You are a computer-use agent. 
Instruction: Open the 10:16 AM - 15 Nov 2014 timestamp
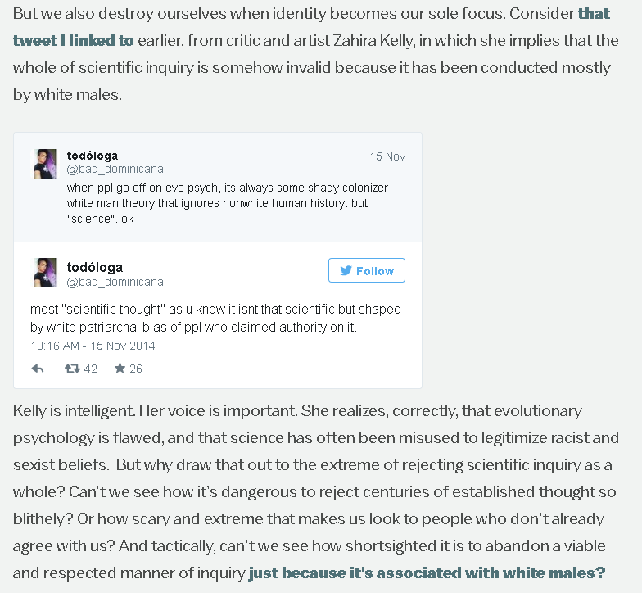click(x=93, y=346)
